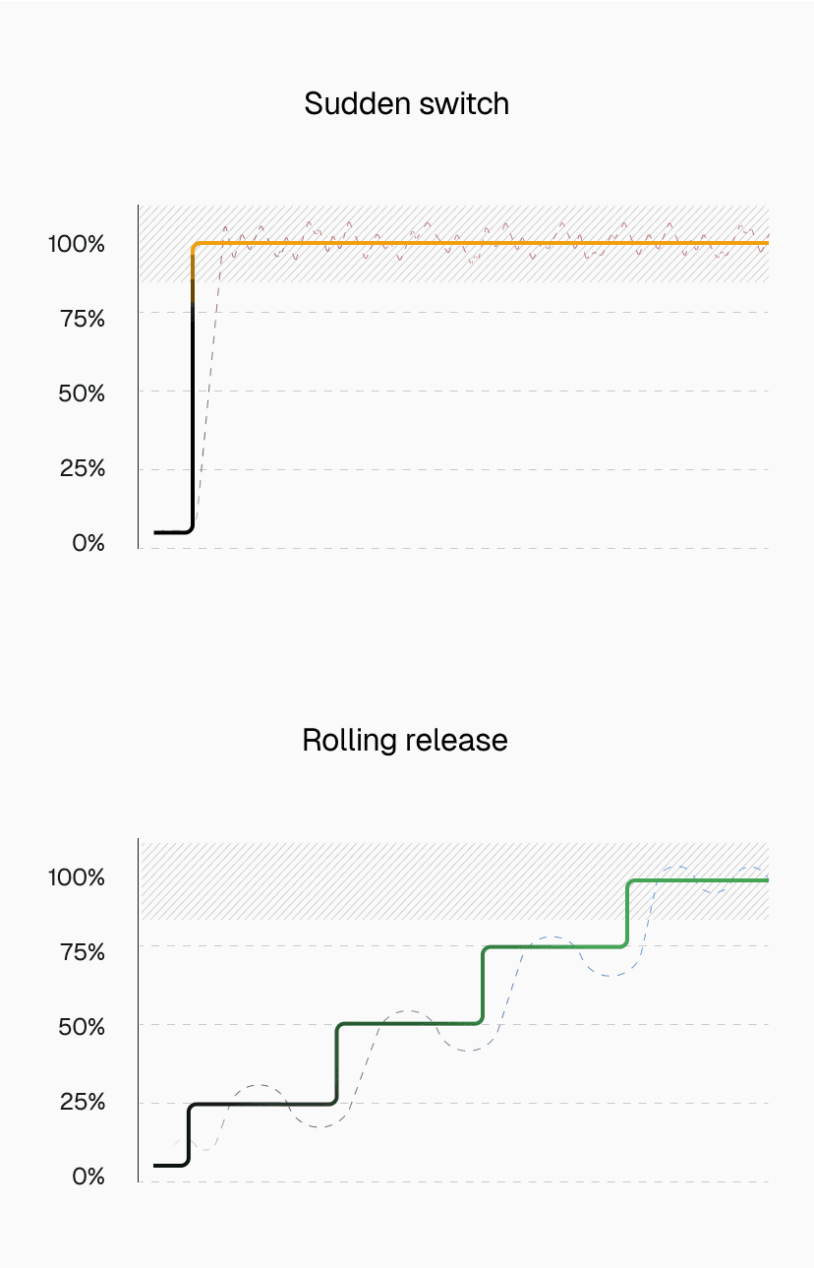This screenshot has width=814, height=1268.
Task: Click the hatched band in Sudden switch chart
Action: click(x=492, y=268)
